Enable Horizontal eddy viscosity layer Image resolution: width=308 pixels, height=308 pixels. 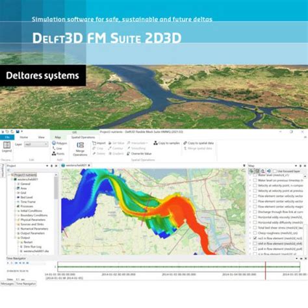[255, 217]
